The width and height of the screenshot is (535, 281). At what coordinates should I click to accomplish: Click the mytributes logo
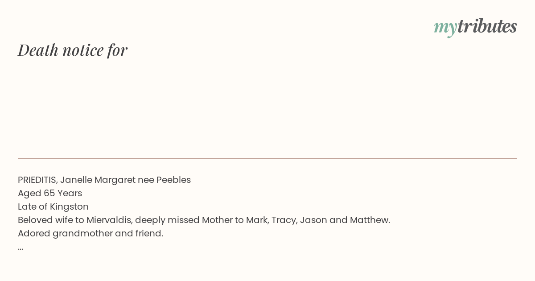point(475,27)
